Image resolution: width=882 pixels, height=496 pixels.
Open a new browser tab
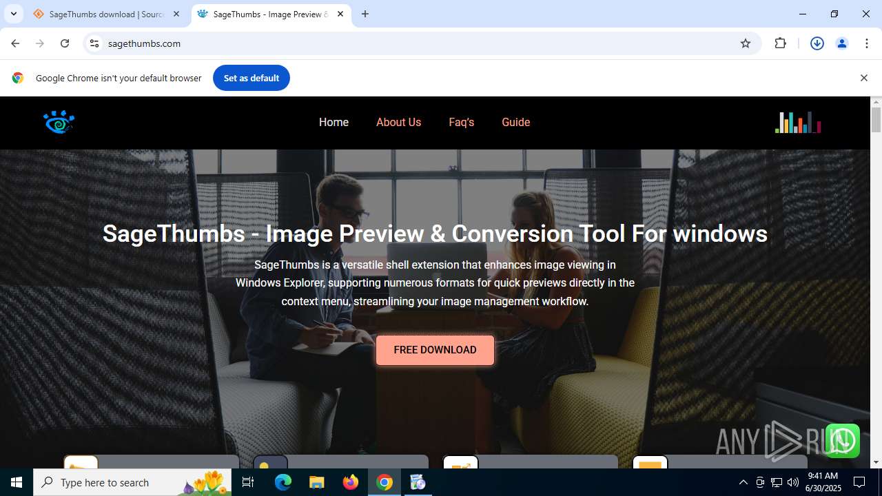(365, 14)
